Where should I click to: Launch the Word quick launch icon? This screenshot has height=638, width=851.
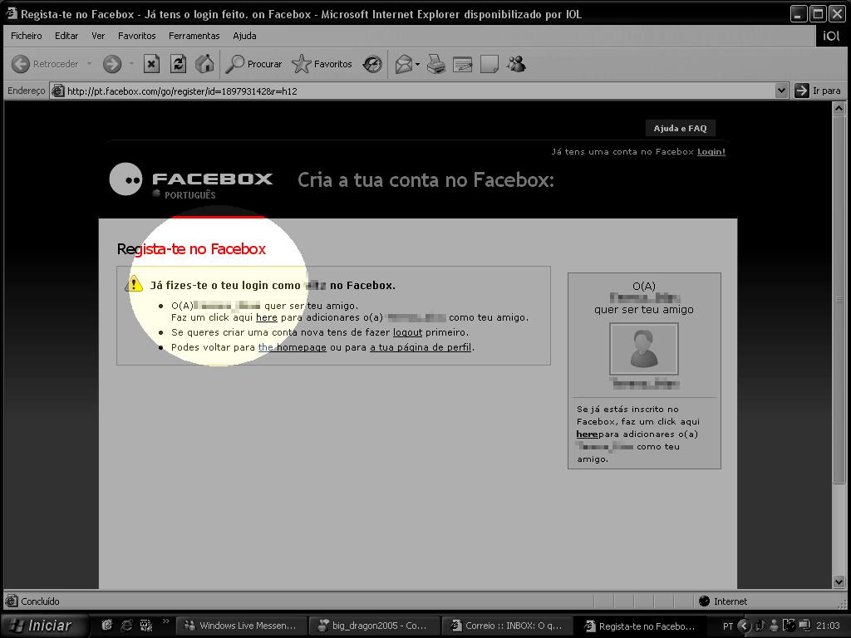point(146,626)
